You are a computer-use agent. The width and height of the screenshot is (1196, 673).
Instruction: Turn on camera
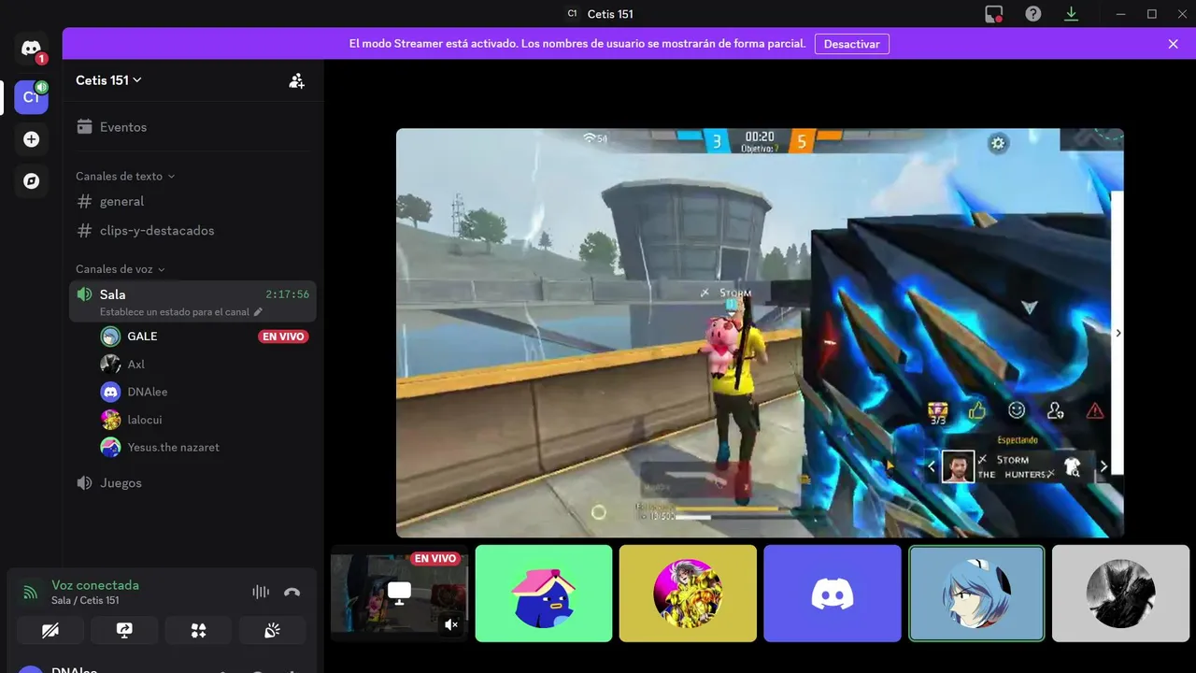click(50, 631)
